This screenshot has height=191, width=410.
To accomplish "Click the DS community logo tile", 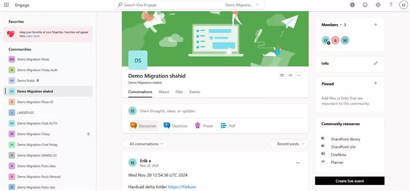I will tap(138, 60).
